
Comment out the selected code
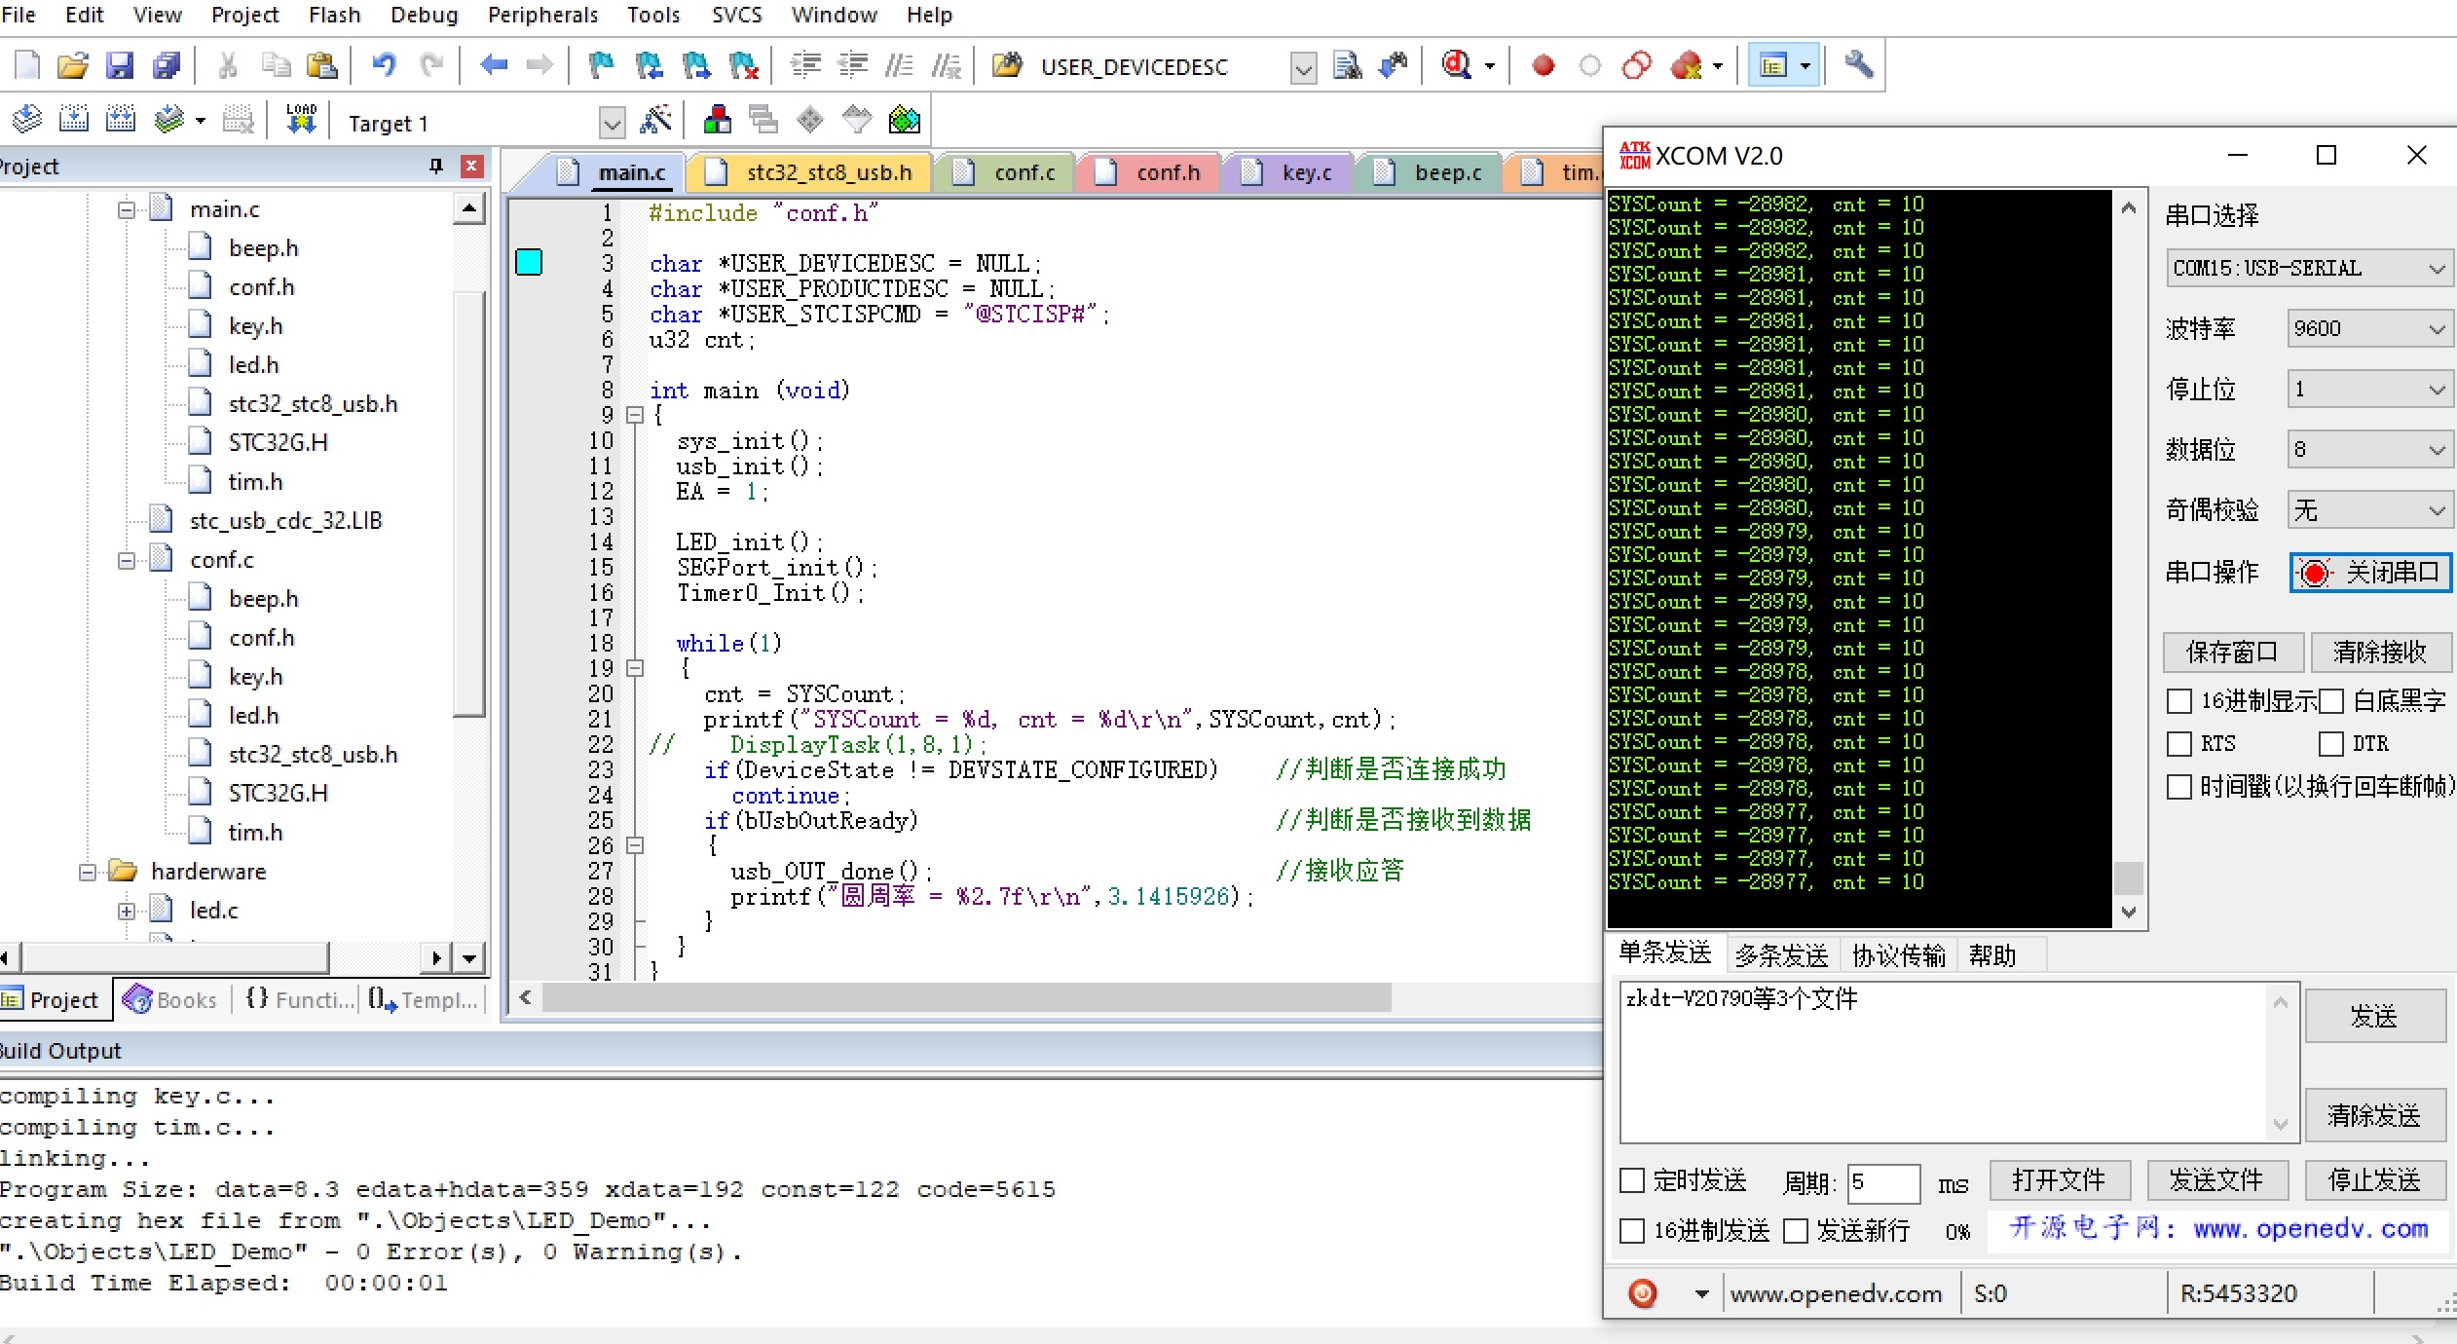pyautogui.click(x=899, y=65)
